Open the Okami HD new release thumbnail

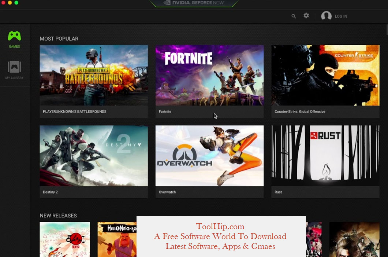click(65, 239)
